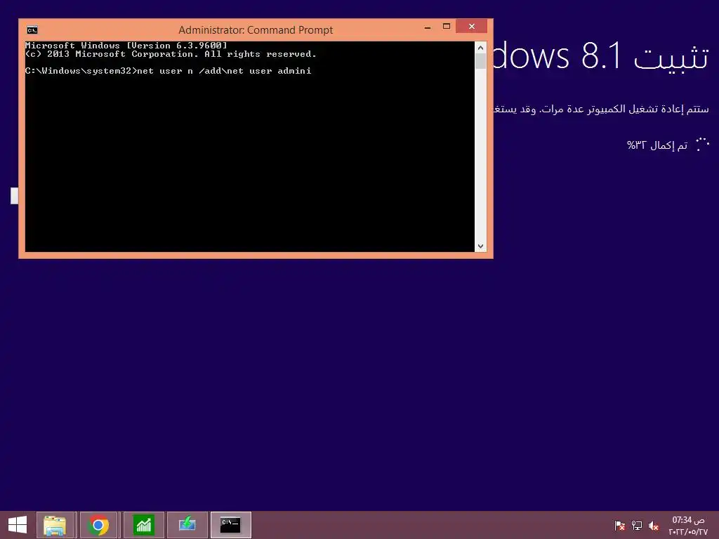Click the Windows 8.1 installation heading
The image size is (719, 539).
(601, 56)
